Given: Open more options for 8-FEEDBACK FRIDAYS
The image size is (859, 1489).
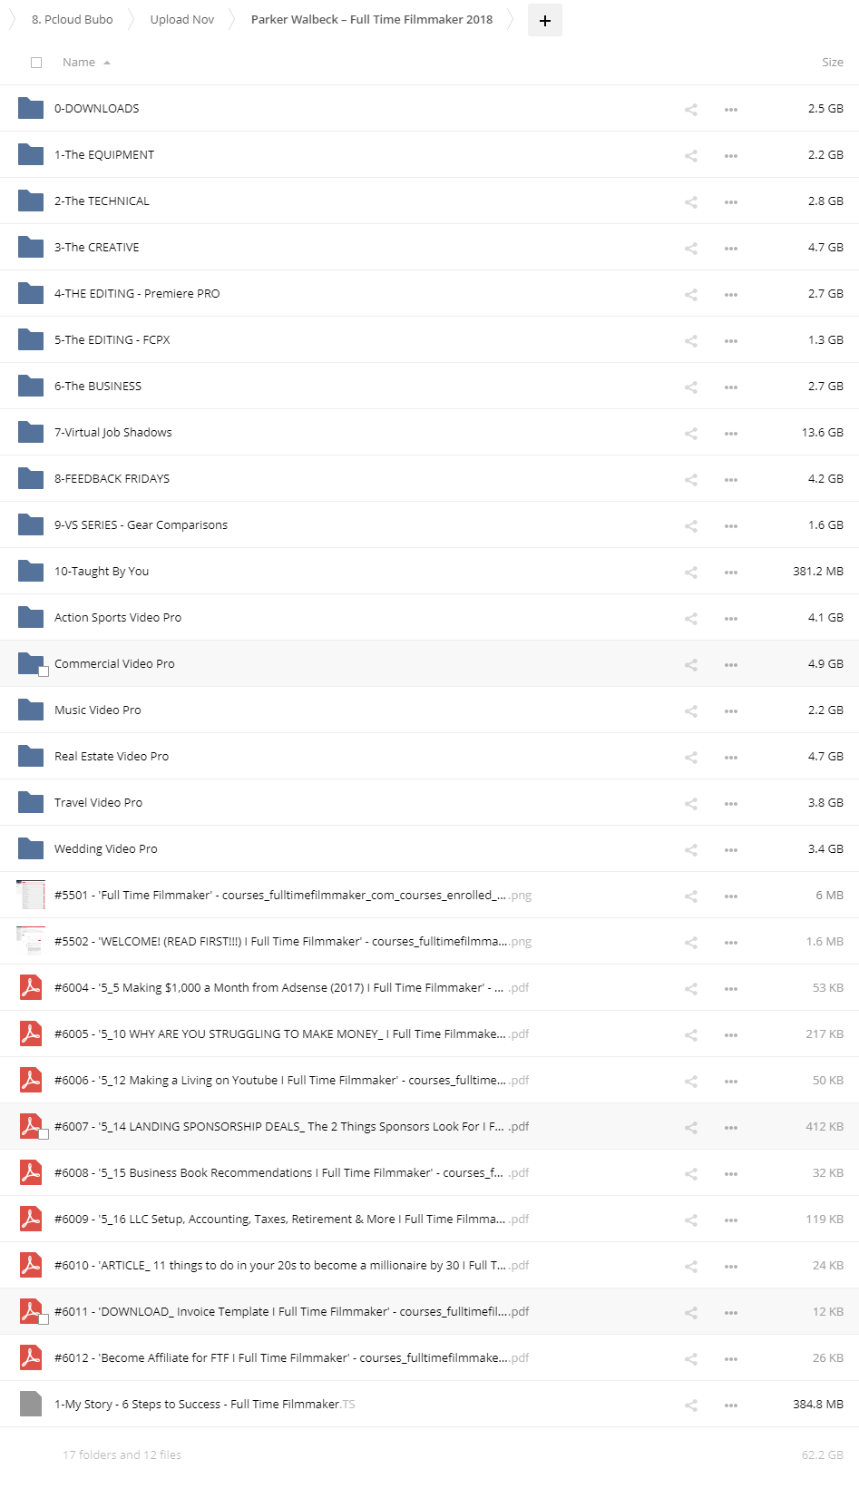Looking at the screenshot, I should [731, 480].
